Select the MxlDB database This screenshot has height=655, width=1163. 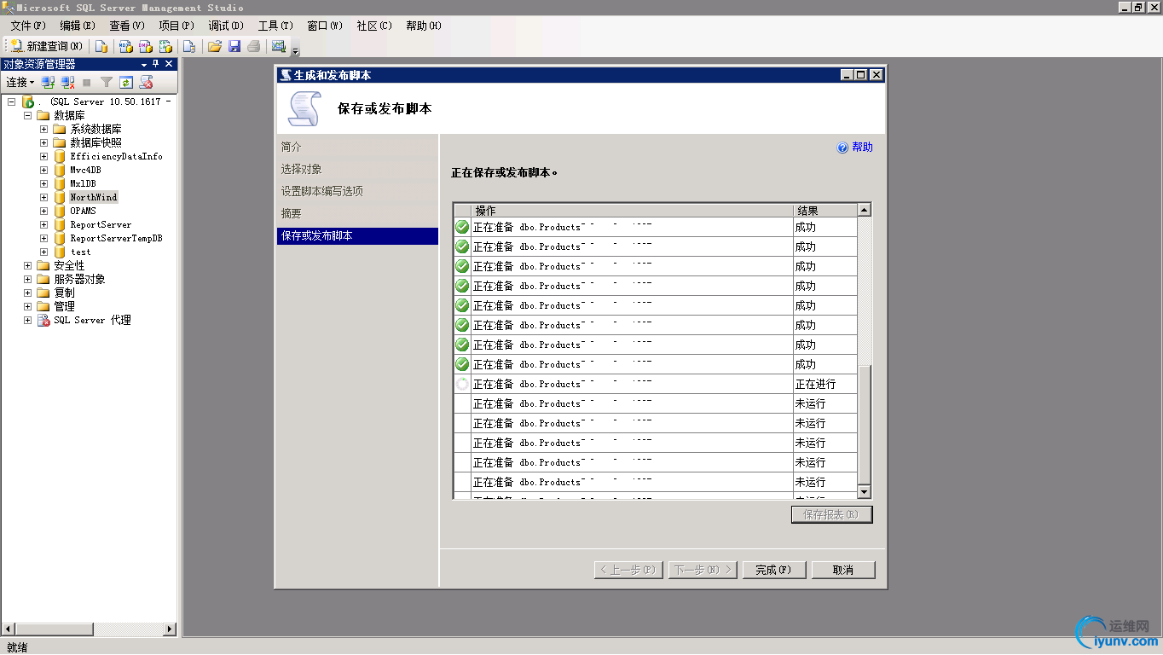(83, 183)
